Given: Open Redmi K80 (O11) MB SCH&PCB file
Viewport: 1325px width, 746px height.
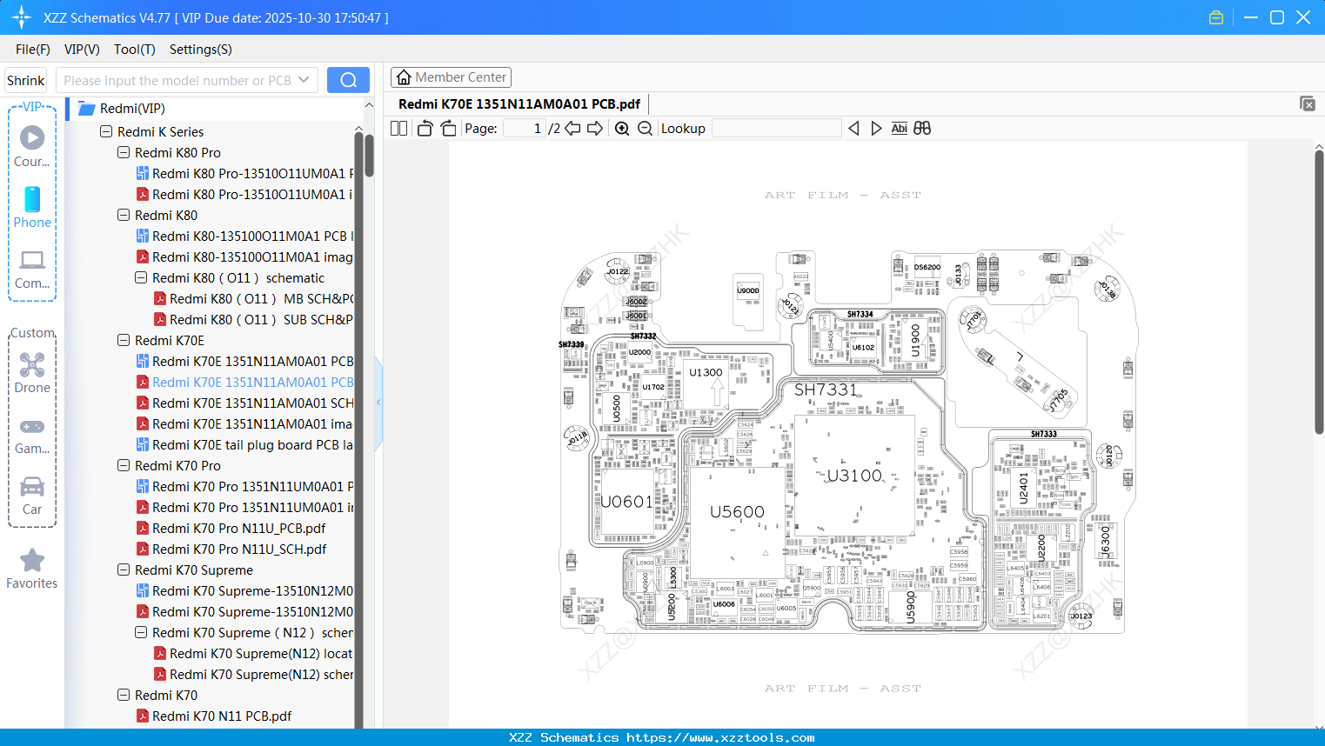Looking at the screenshot, I should [x=254, y=298].
